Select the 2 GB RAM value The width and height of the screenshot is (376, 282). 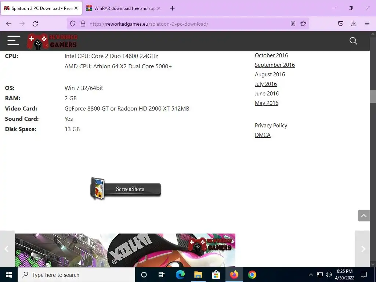(x=70, y=98)
